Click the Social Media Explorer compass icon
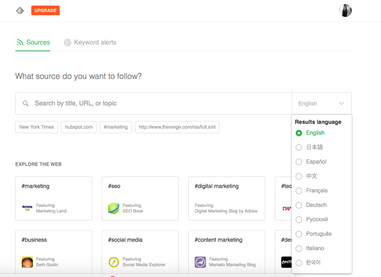 pos(114,262)
